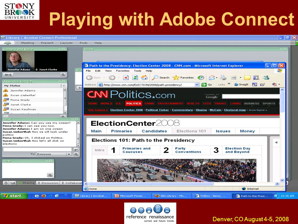Click the Start button
298x224 pixels.
pos(14,196)
